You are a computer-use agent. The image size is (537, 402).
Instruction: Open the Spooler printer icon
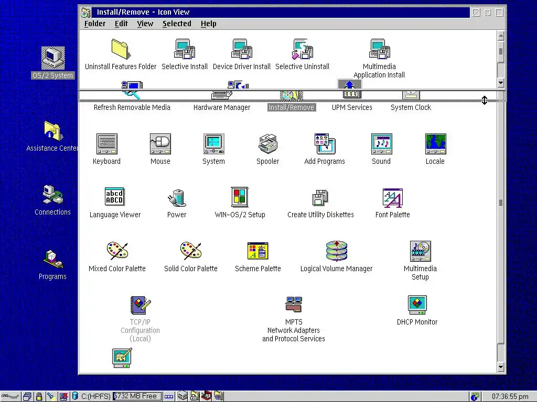[x=268, y=143]
